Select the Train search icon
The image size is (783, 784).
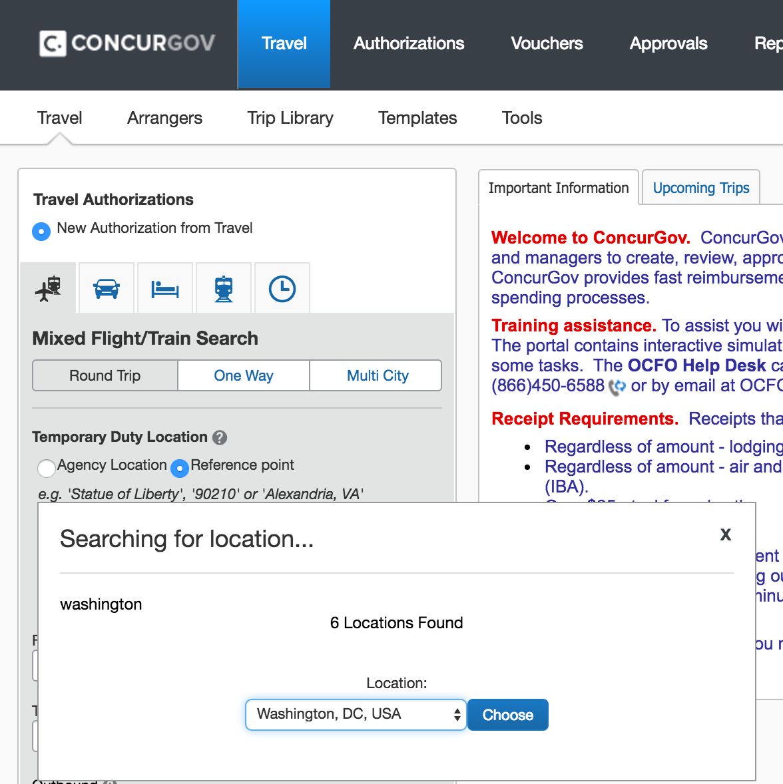(224, 289)
